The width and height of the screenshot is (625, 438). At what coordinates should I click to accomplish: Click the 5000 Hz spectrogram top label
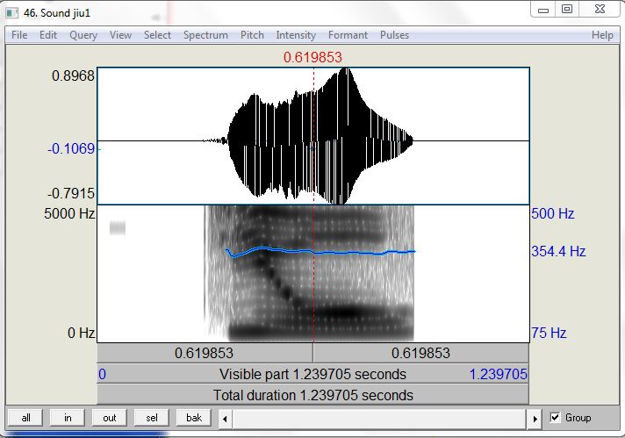coord(69,213)
